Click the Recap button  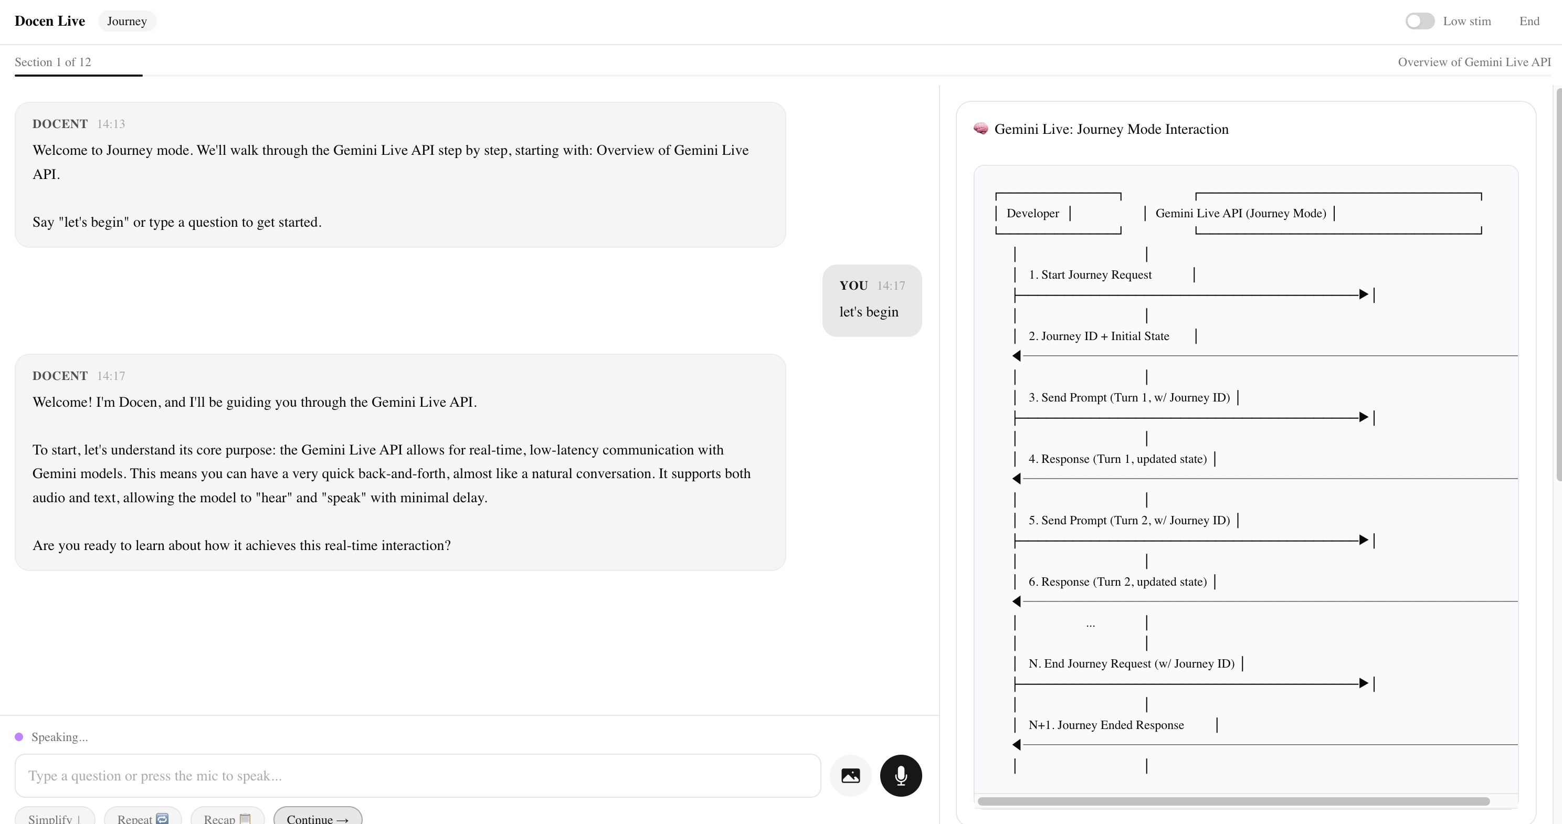(227, 816)
